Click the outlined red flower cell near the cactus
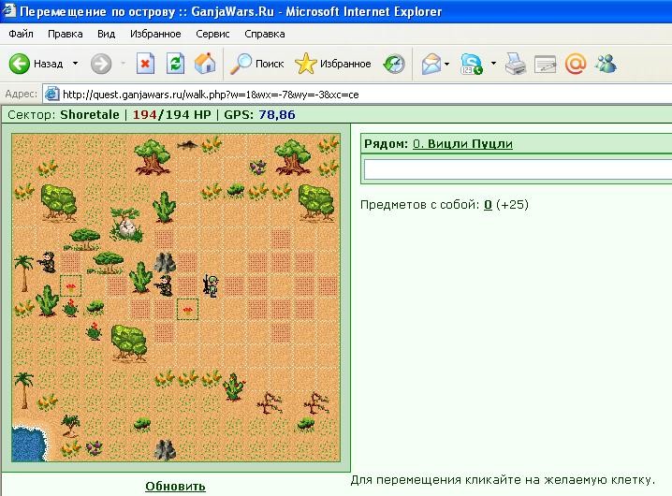 tap(71, 286)
